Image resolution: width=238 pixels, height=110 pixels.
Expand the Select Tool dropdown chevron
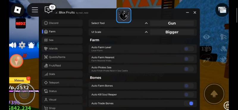tap(146, 23)
